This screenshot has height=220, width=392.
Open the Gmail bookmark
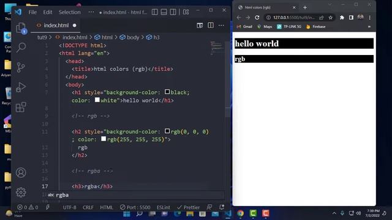(244, 27)
